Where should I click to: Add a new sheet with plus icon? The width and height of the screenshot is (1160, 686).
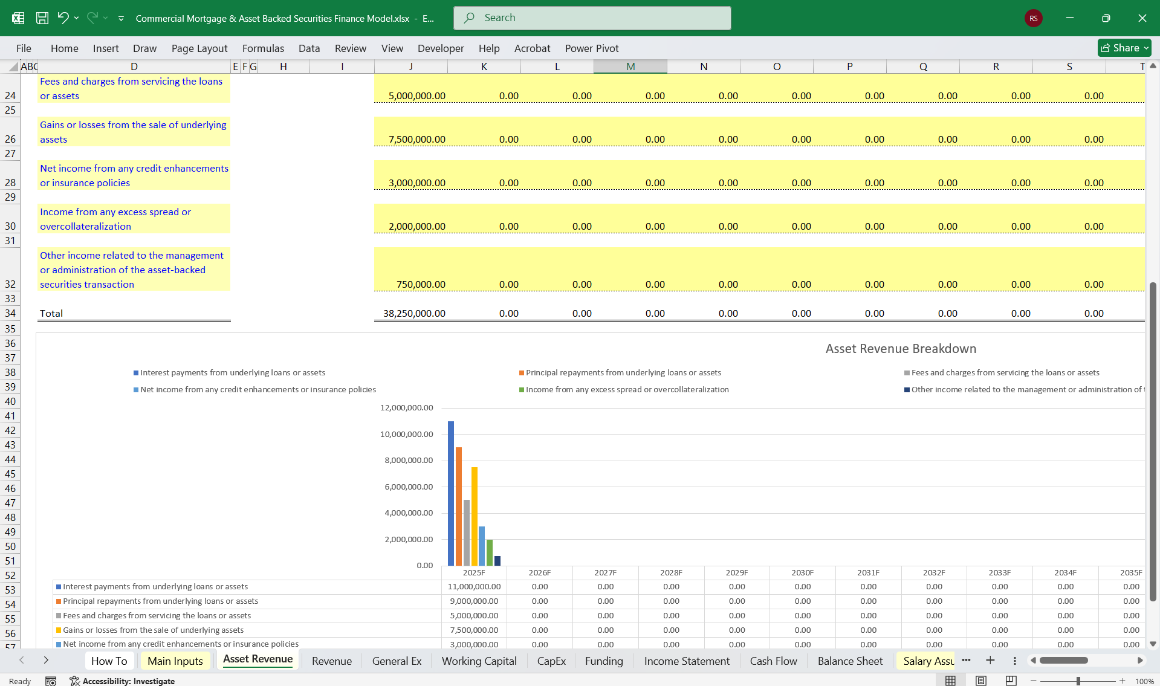coord(990,661)
